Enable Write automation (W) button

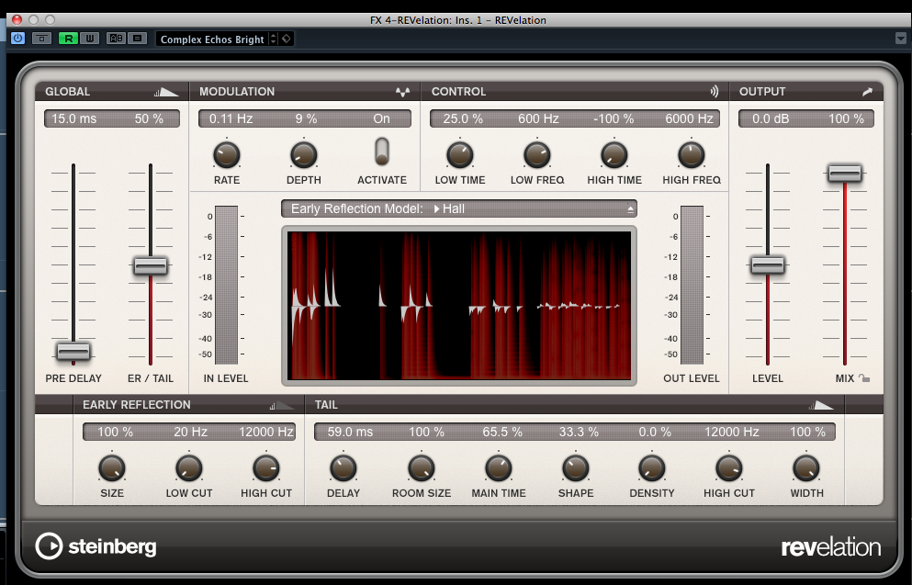click(x=89, y=39)
